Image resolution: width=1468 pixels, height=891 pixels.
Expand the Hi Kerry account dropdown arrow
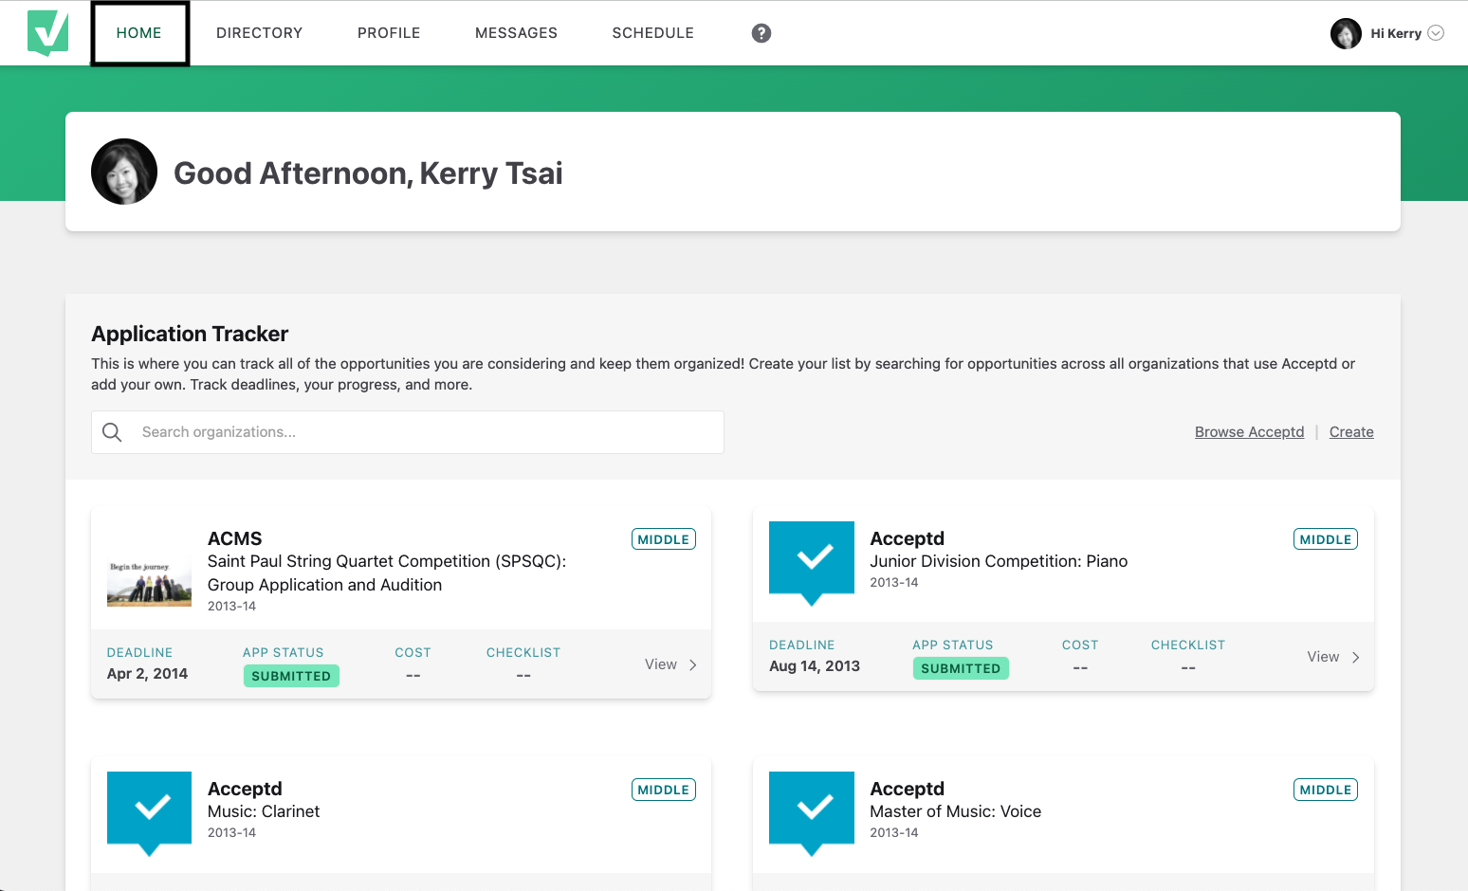tap(1436, 33)
